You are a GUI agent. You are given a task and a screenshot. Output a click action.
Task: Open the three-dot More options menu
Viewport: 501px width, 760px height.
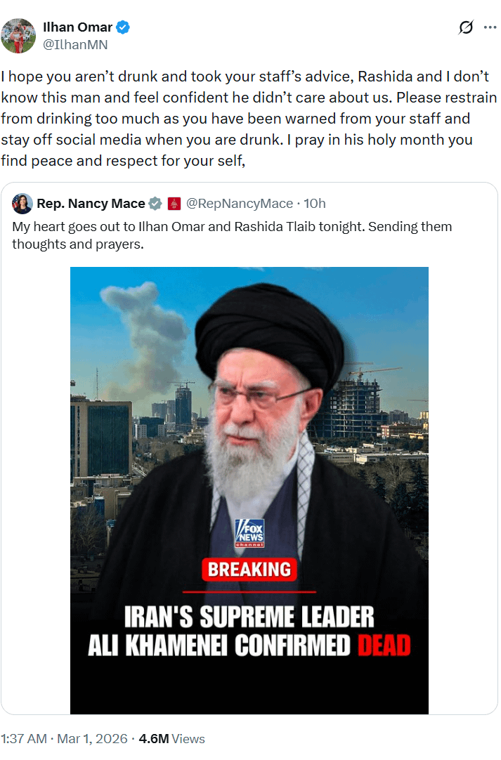[x=490, y=27]
